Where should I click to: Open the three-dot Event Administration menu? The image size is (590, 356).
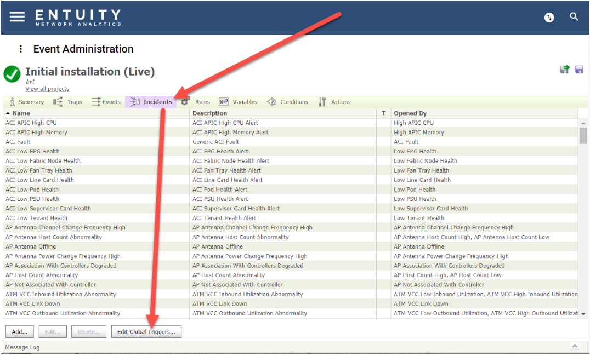(x=21, y=49)
